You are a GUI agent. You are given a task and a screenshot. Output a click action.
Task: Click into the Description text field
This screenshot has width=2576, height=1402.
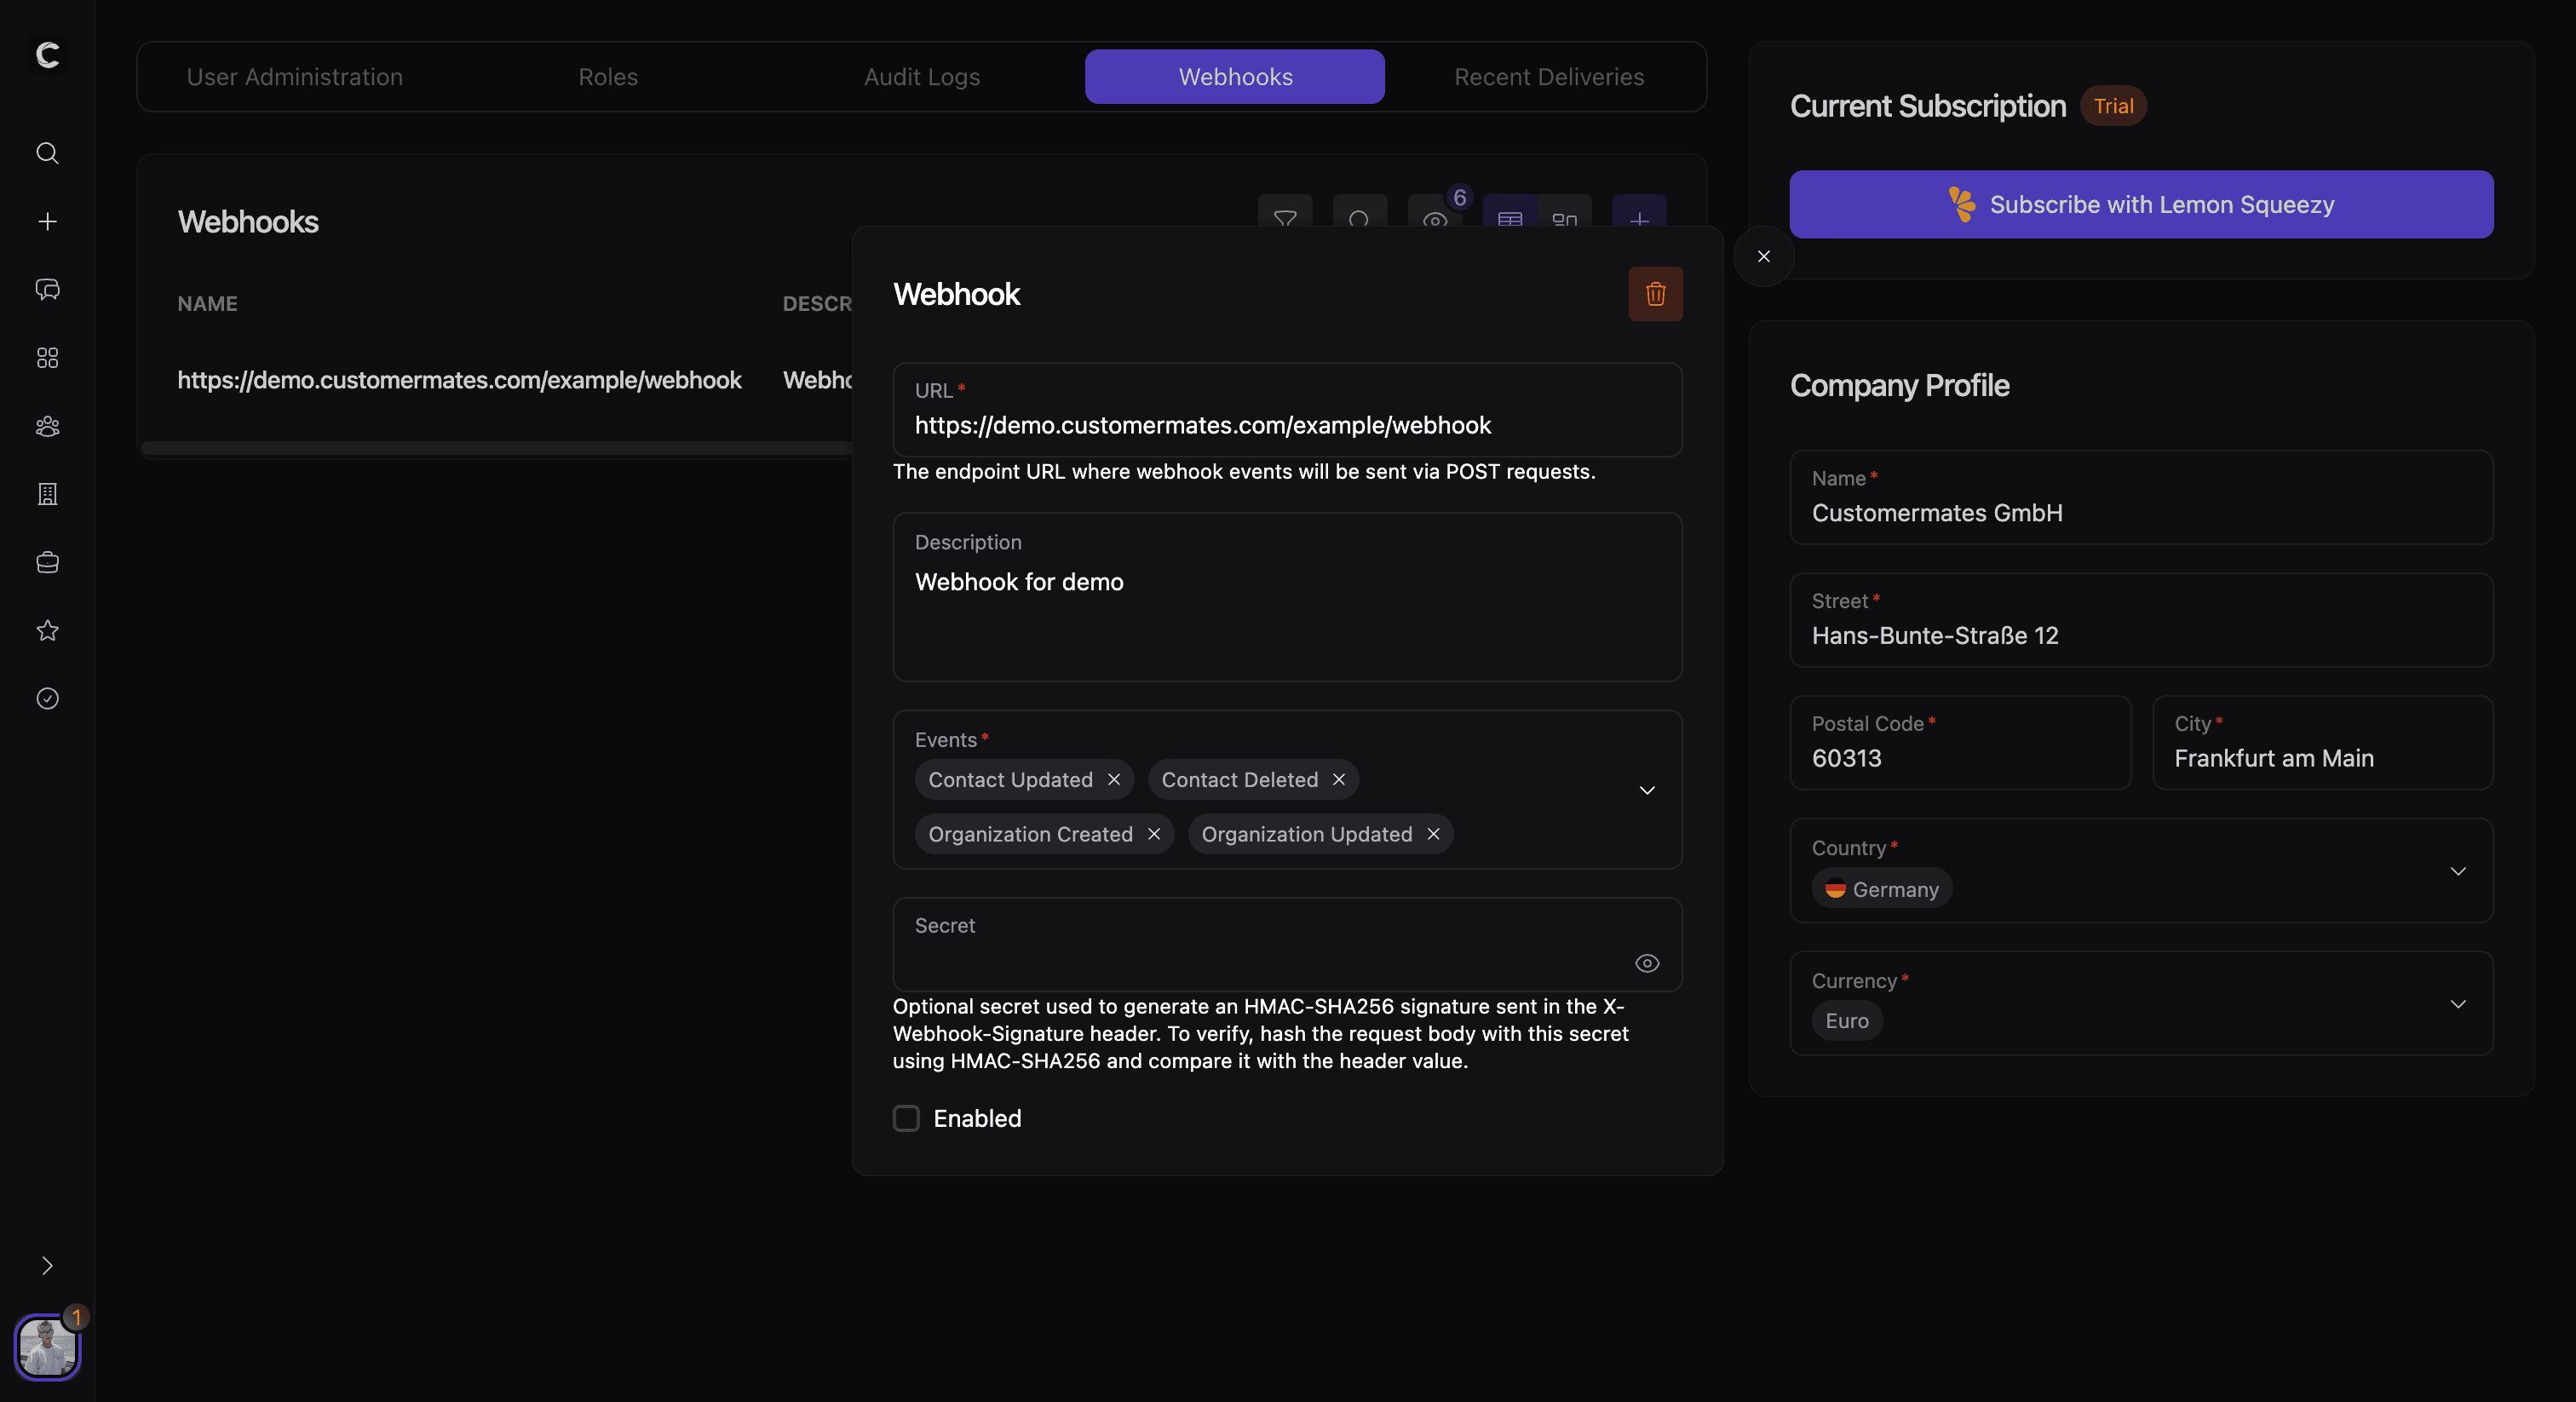[1286, 610]
